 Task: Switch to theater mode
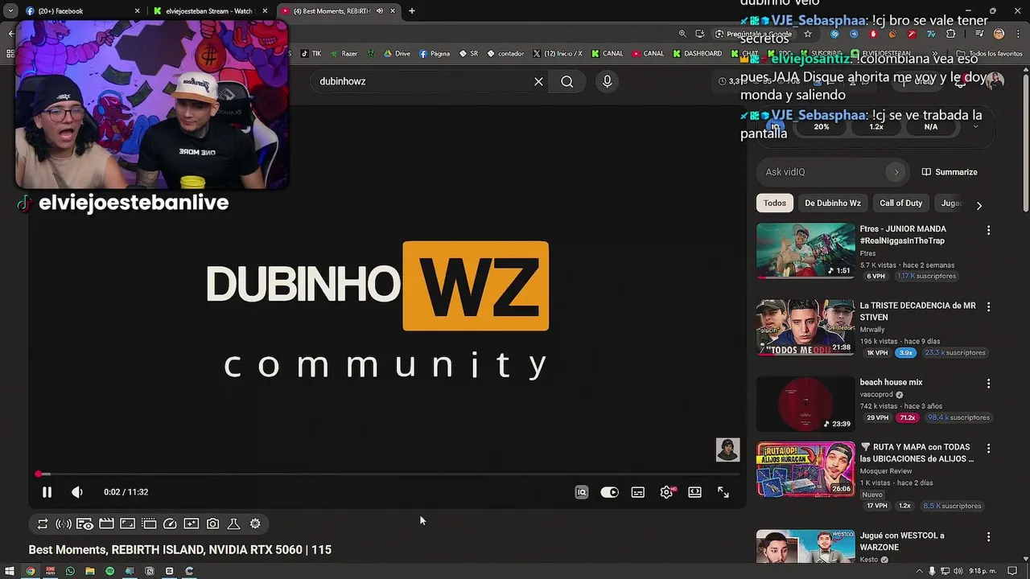coord(694,492)
